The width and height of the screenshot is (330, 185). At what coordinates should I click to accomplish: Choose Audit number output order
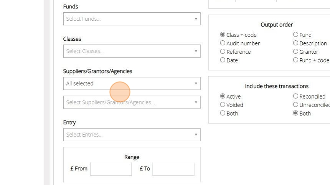[x=223, y=43]
